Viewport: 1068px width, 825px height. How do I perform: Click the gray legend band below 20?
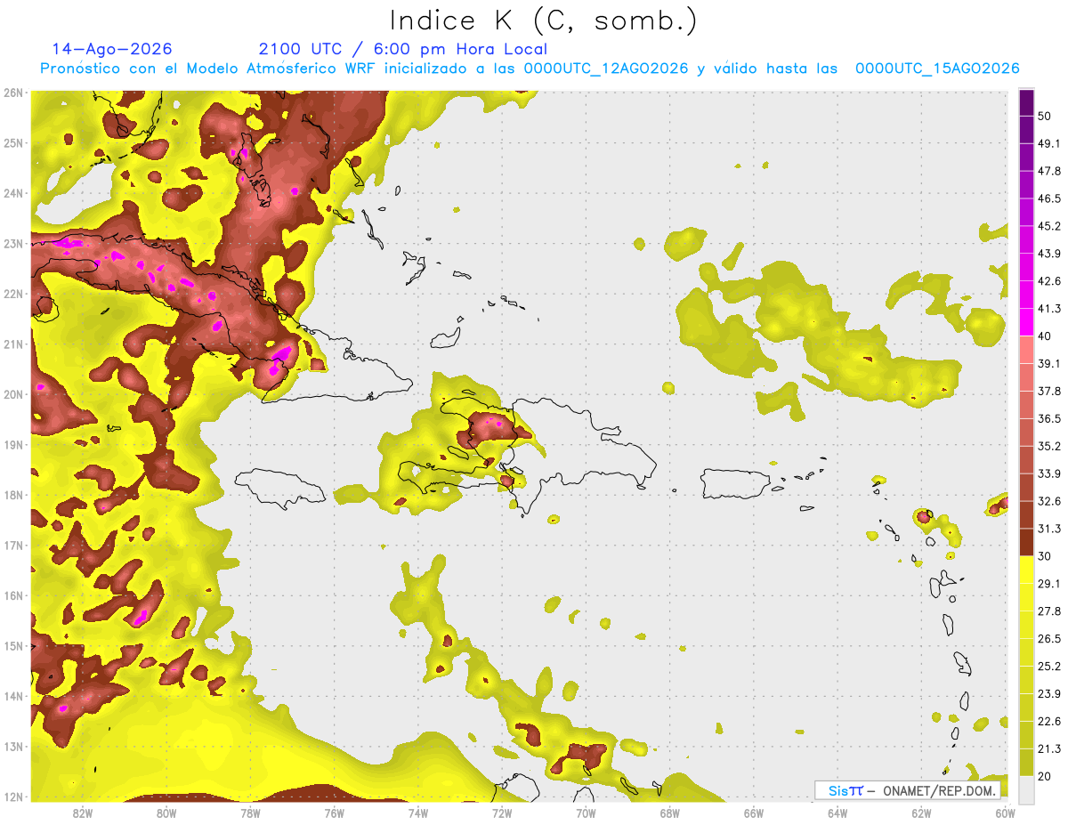(x=1026, y=789)
